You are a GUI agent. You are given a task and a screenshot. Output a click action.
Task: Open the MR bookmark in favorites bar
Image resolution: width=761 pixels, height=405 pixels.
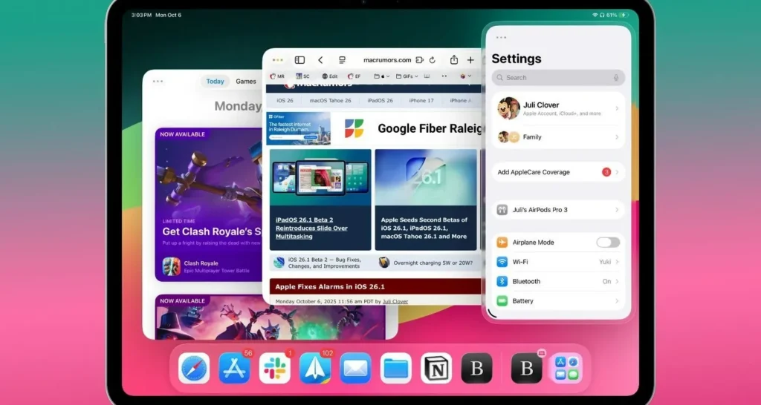tap(278, 76)
